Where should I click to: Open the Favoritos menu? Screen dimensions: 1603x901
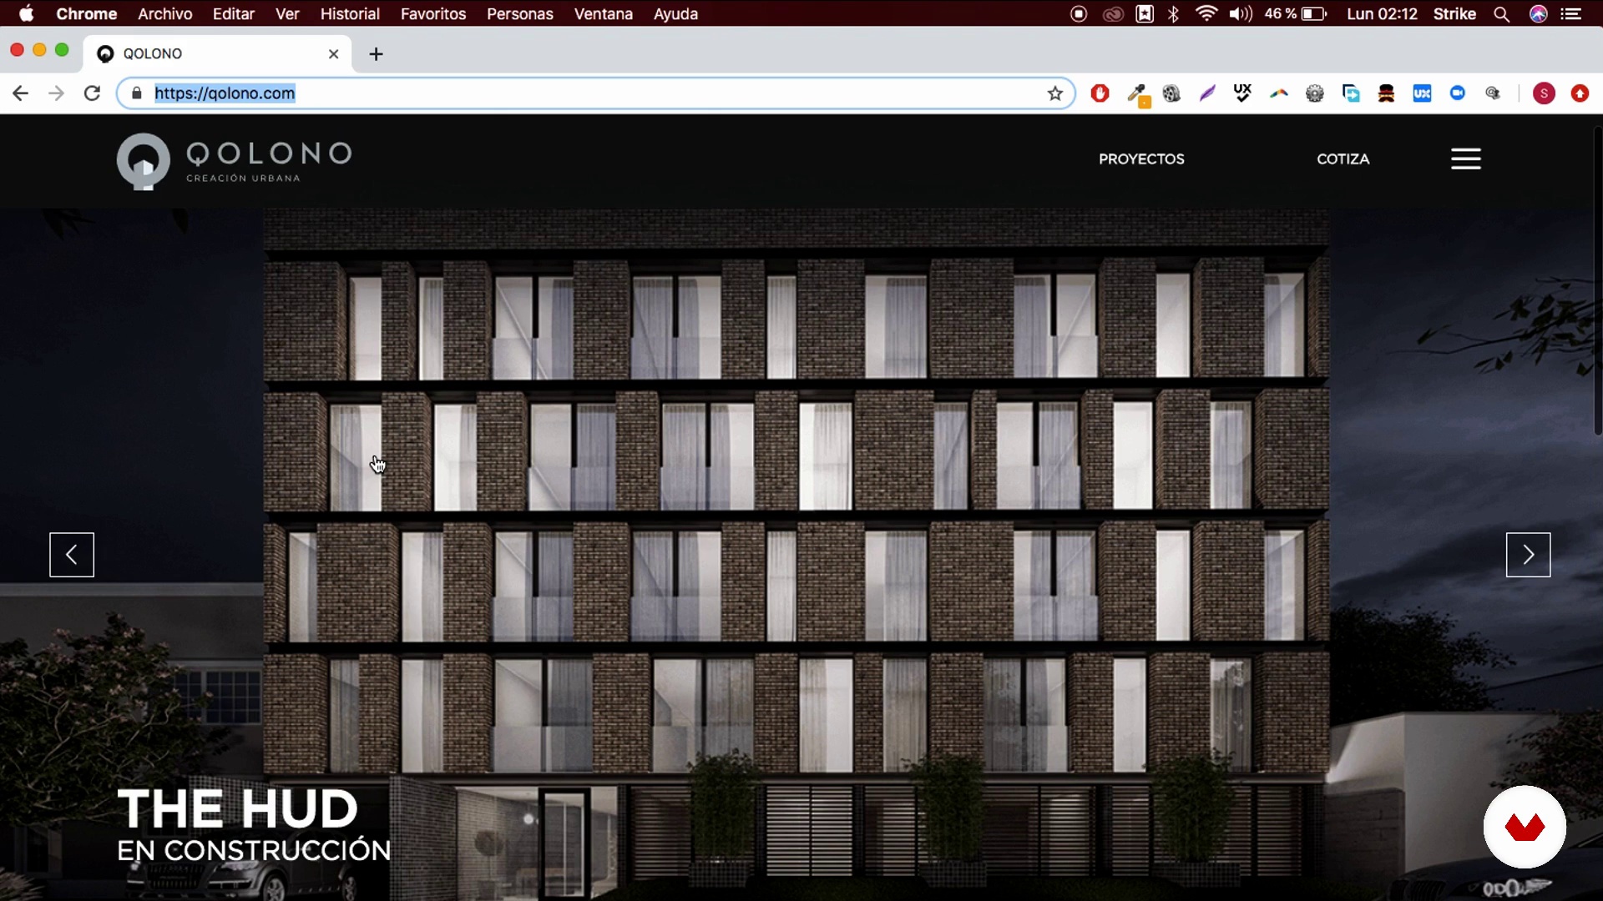click(x=433, y=13)
